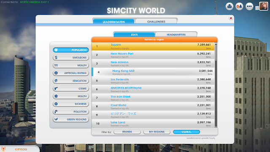Click the Ranked by Region header

(154, 39)
